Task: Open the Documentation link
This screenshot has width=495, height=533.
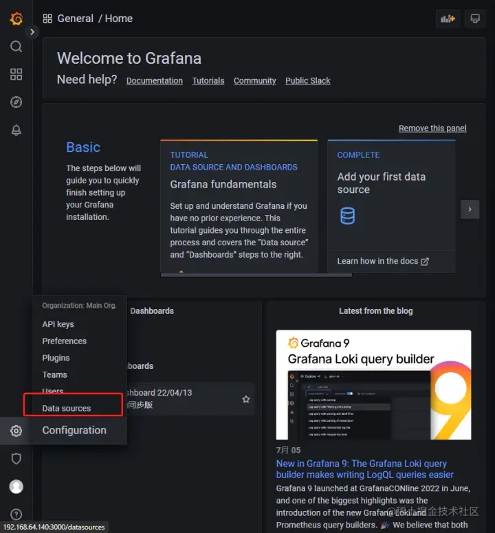Action: 155,81
